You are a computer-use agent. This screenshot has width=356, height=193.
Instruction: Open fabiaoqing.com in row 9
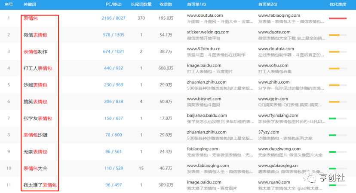point(203,149)
